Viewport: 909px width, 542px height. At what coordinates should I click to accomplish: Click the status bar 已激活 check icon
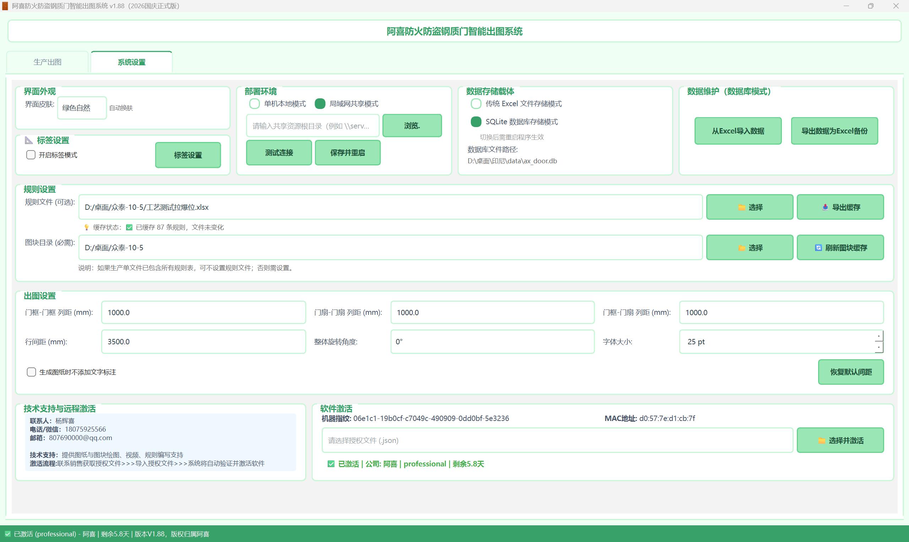8,533
